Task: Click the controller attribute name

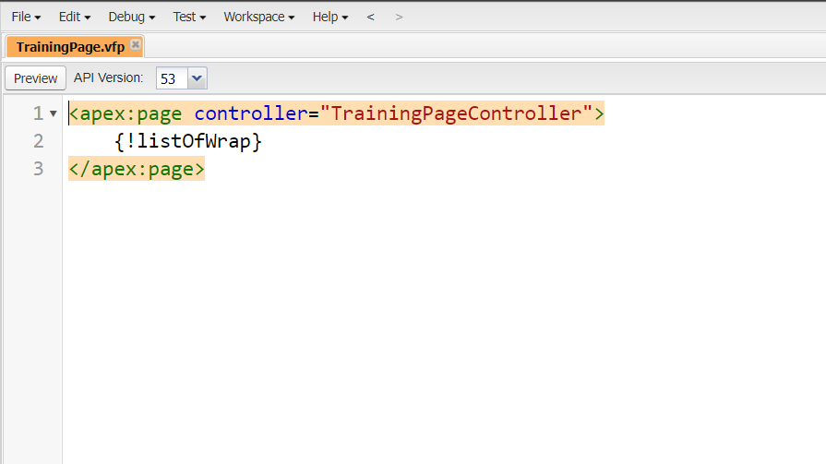Action: (x=250, y=113)
